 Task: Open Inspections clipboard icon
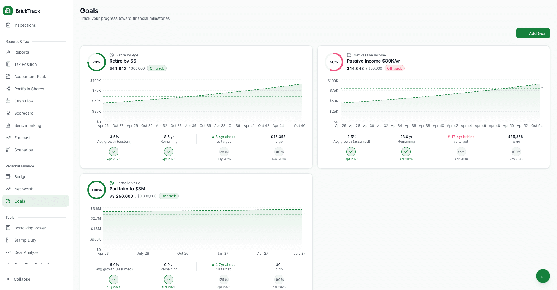pos(8,25)
